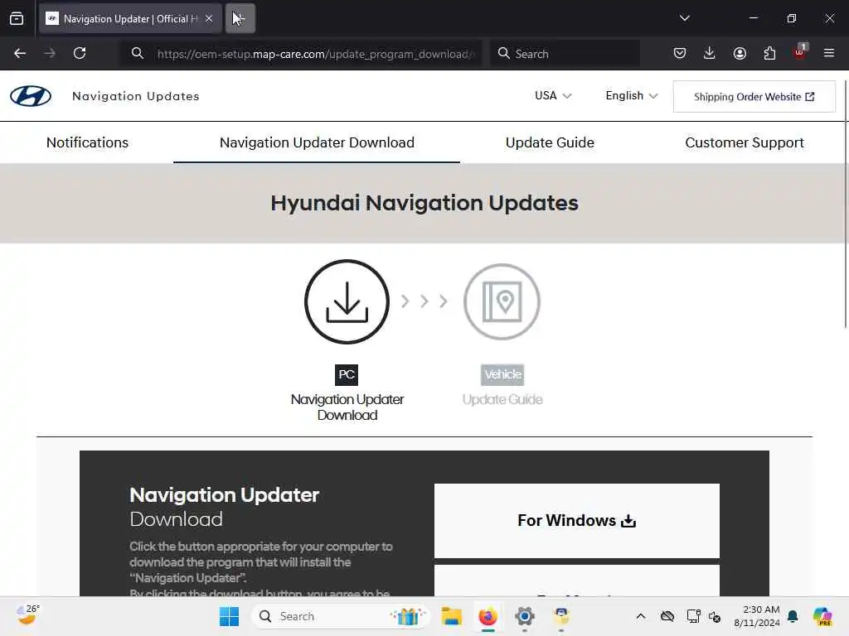The image size is (849, 636).
Task: Click the taskbar Search box
Action: pyautogui.click(x=341, y=616)
